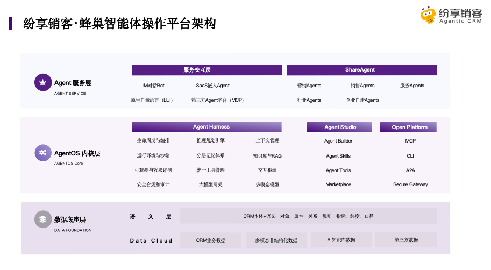The image size is (491, 270).
Task: Click the Marketplace entry
Action: [338, 184]
